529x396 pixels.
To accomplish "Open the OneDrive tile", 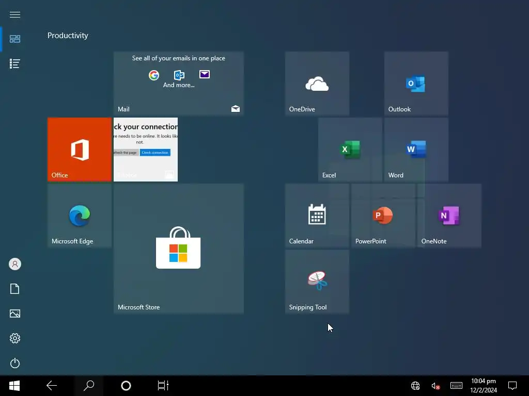I will [x=317, y=83].
